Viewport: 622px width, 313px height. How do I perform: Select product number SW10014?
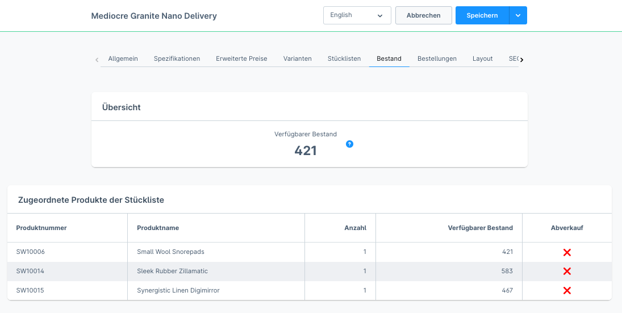(x=30, y=272)
